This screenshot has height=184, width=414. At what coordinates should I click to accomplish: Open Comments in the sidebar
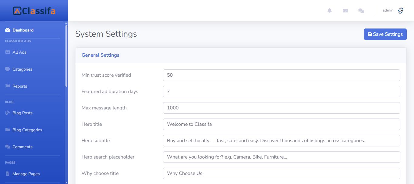pos(22,147)
